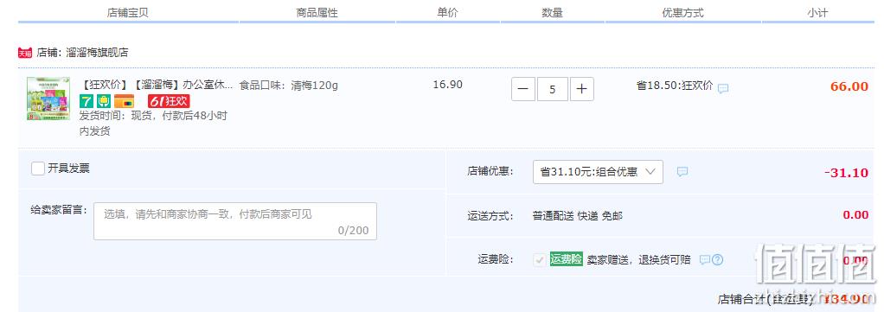Increase quantity with the plus button

click(x=582, y=89)
